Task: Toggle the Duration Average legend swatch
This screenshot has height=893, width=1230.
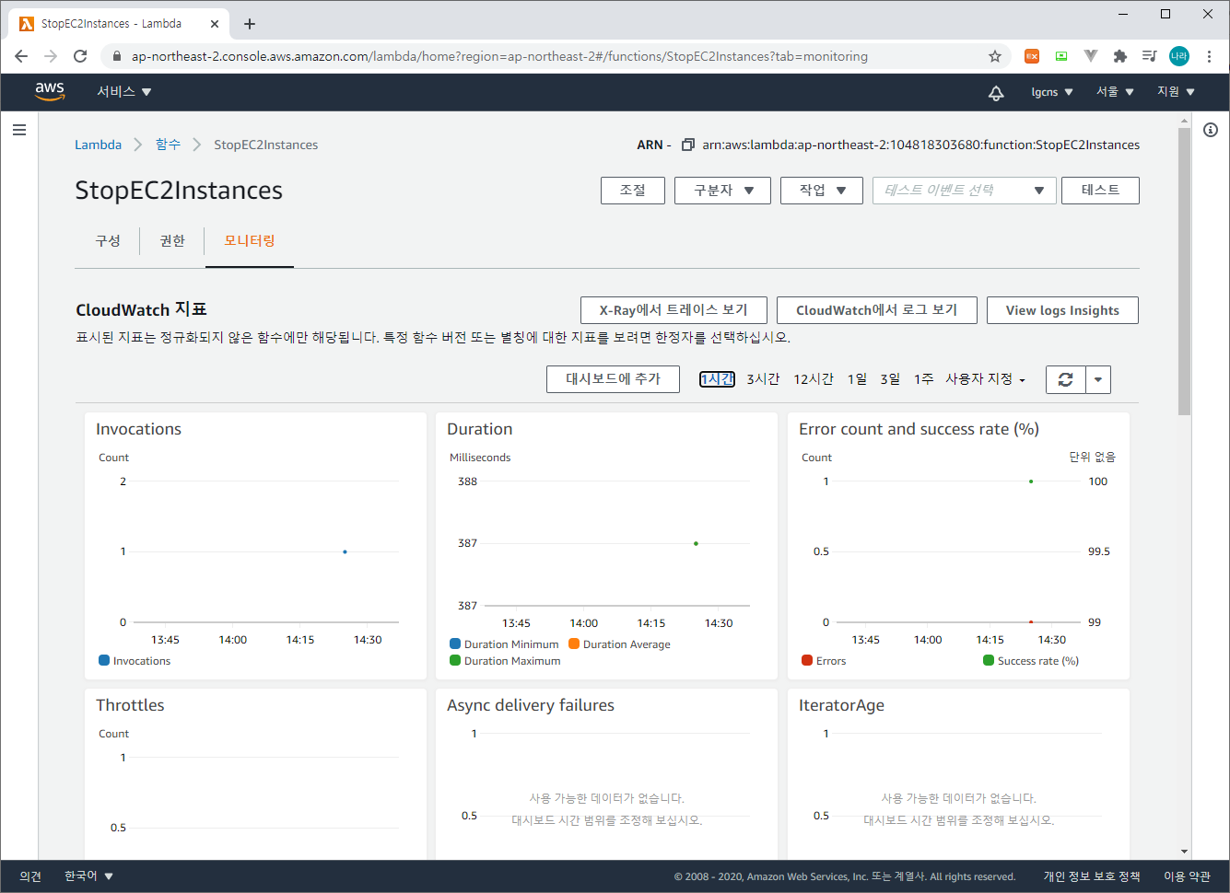Action: [x=574, y=644]
